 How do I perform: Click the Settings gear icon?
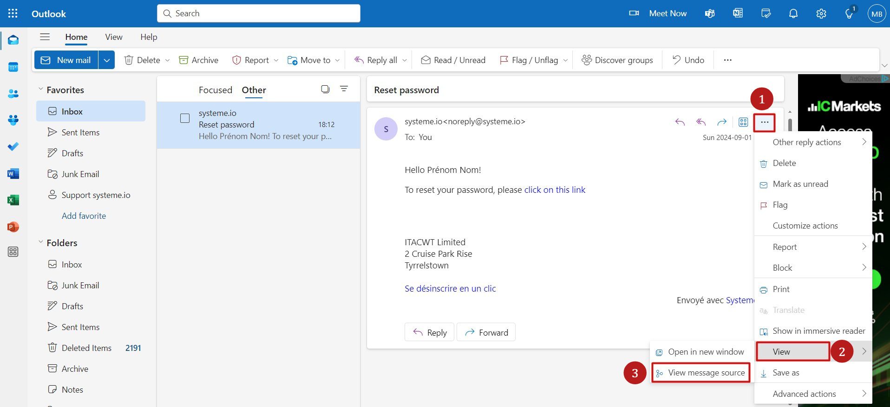(x=821, y=13)
